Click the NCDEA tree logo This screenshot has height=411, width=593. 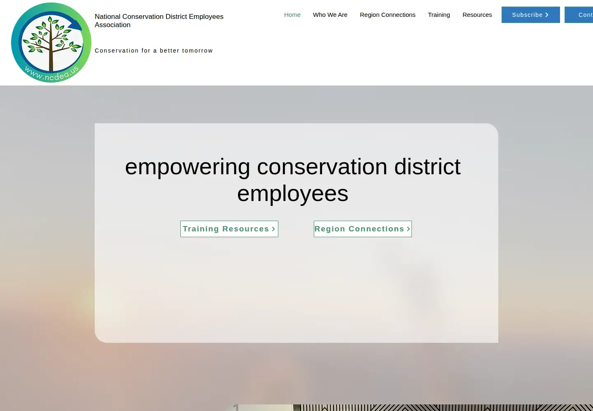click(51, 43)
